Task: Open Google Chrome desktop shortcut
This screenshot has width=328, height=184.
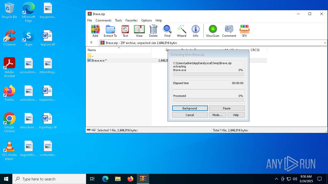Action: 9,122
